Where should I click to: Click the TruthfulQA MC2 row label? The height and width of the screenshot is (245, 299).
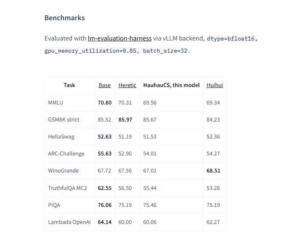(x=68, y=188)
